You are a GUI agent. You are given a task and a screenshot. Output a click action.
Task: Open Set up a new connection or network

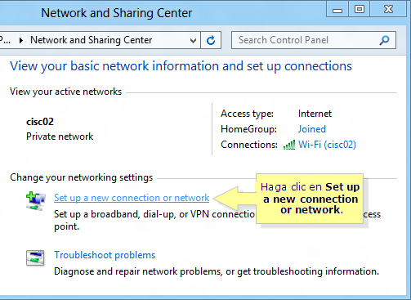pyautogui.click(x=132, y=198)
